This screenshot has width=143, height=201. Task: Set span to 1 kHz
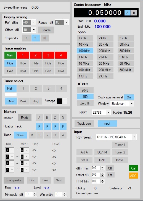point(85,38)
